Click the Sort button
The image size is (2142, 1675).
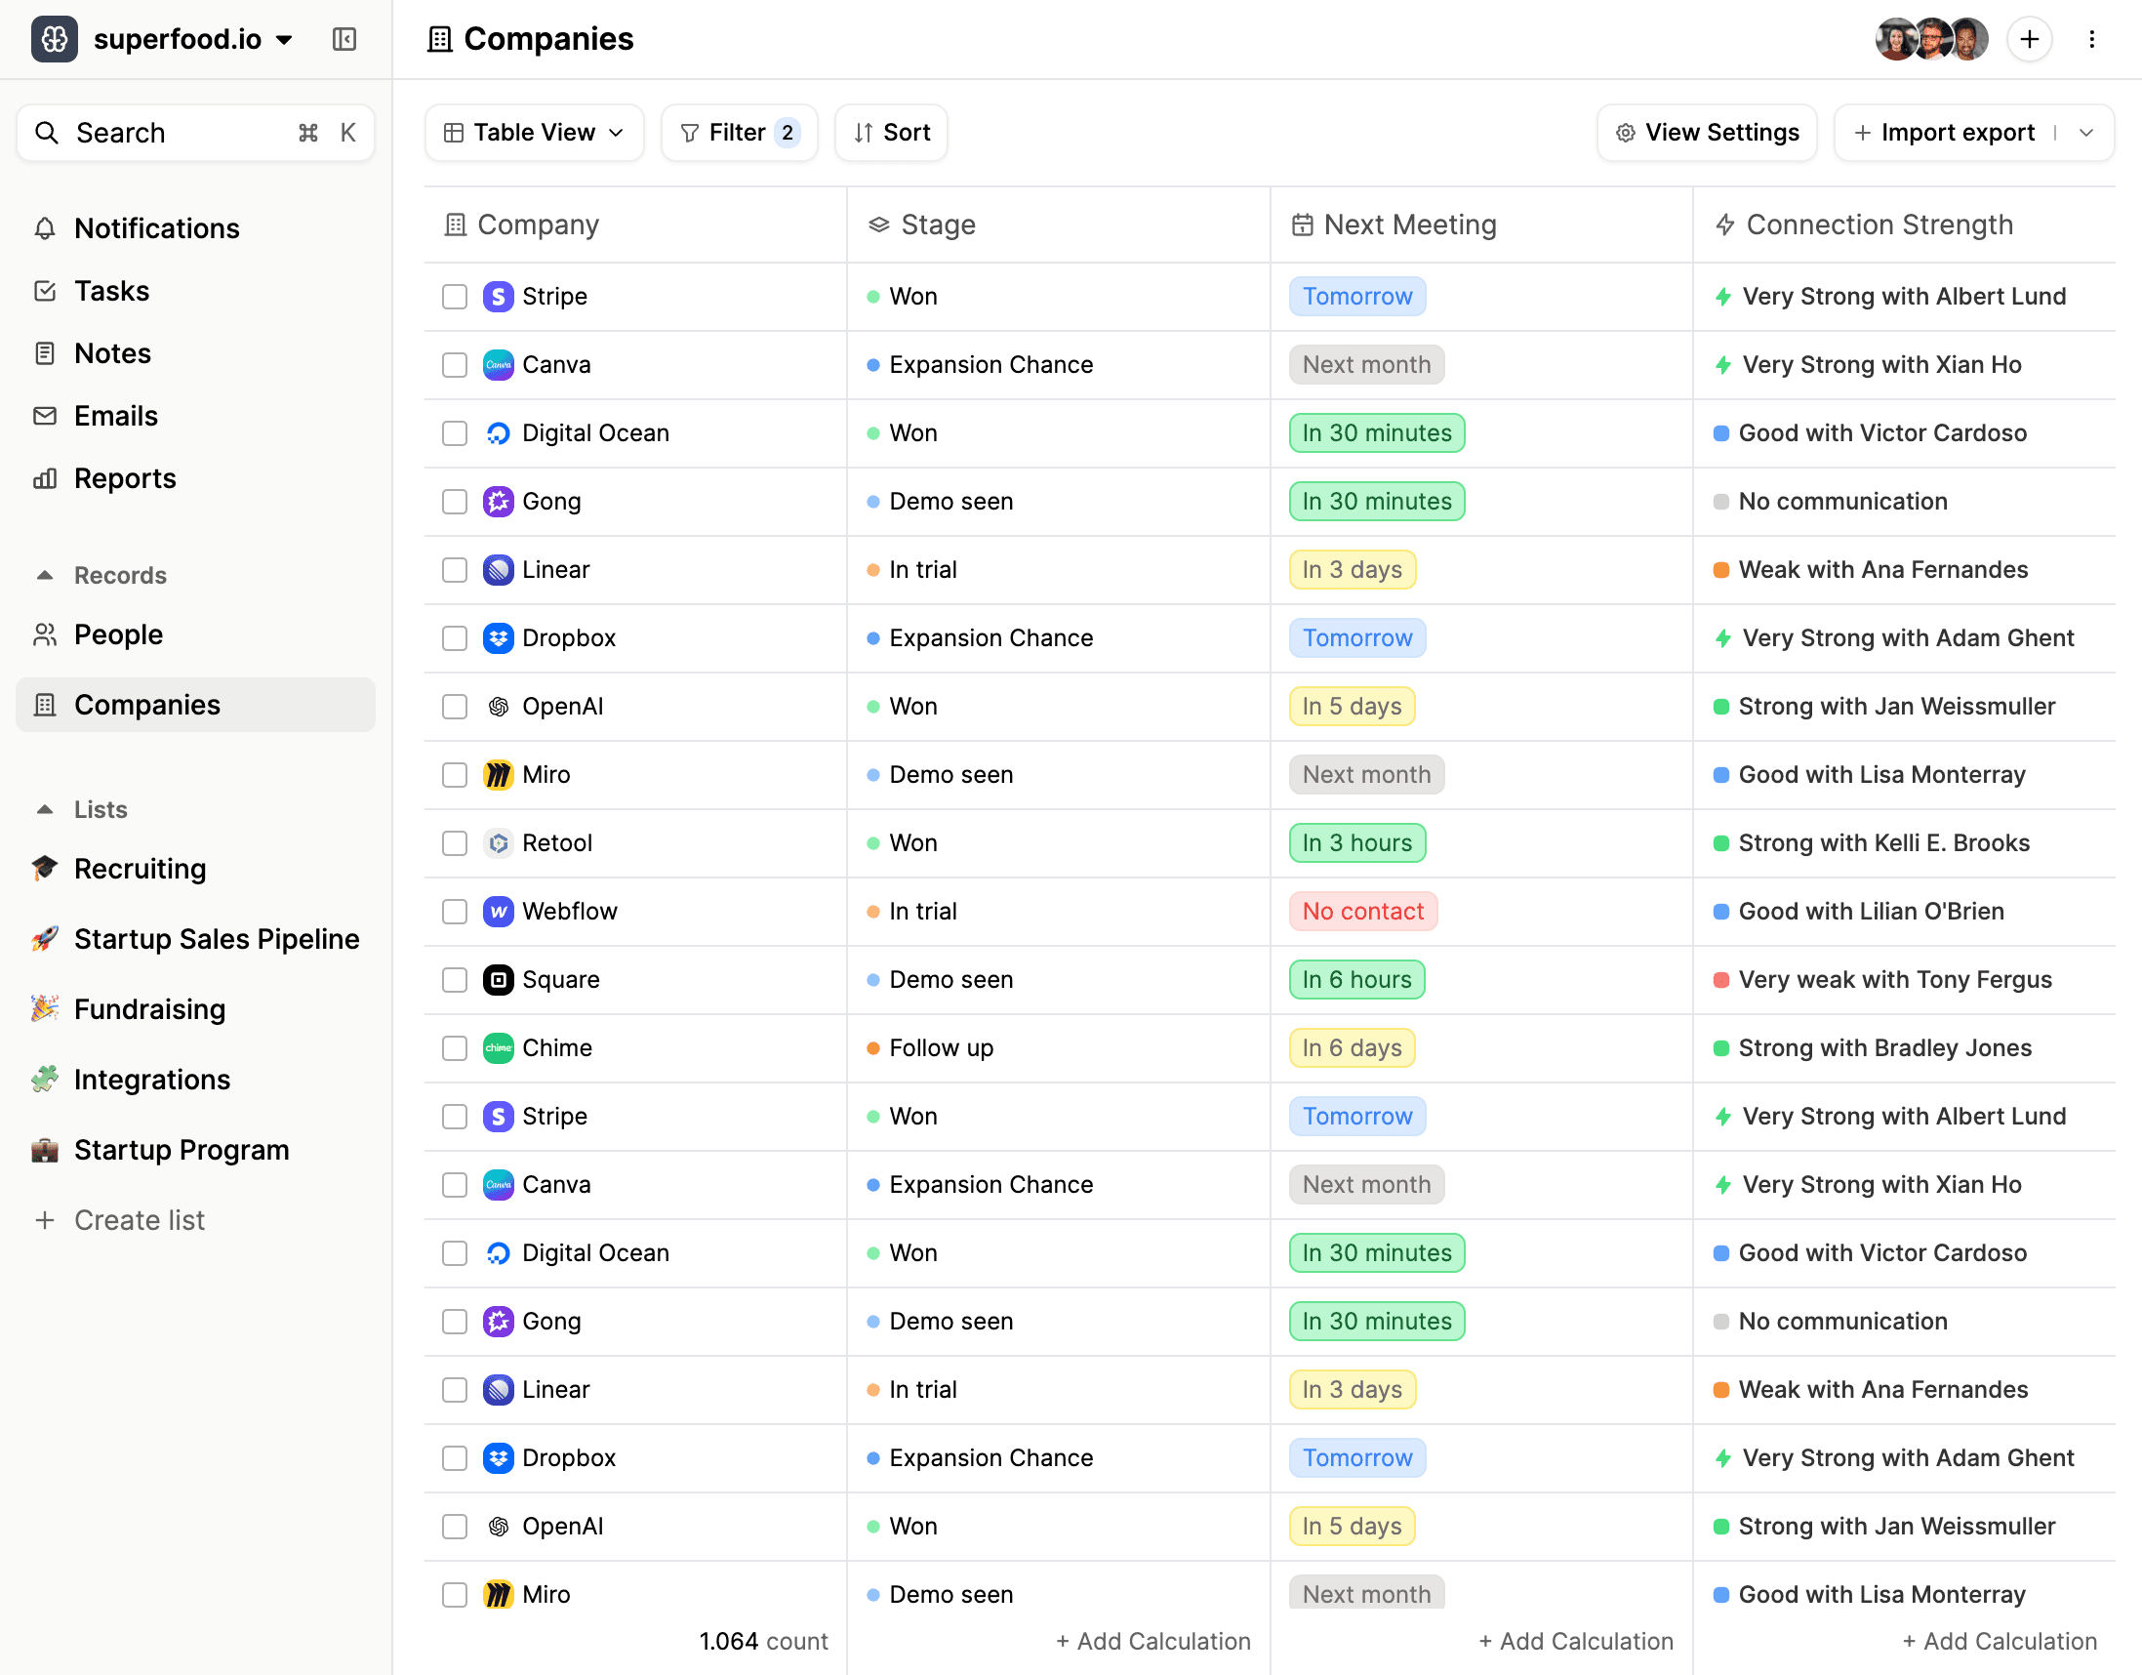tap(891, 133)
